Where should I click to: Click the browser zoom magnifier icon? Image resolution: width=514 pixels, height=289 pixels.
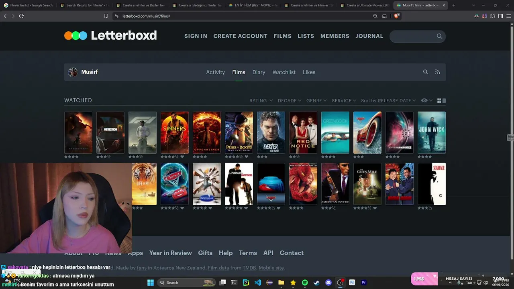tap(375, 16)
